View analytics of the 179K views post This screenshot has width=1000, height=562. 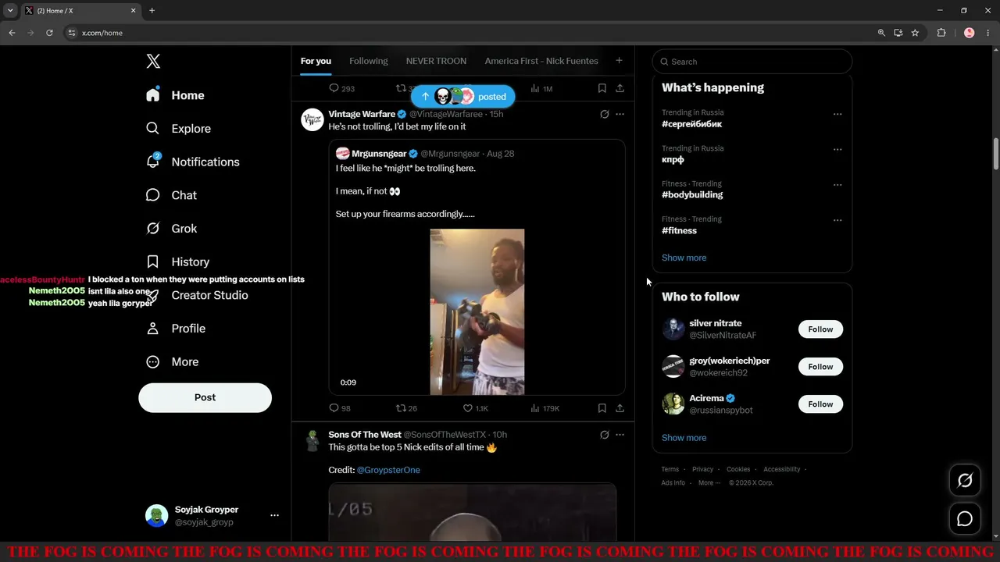pos(545,408)
